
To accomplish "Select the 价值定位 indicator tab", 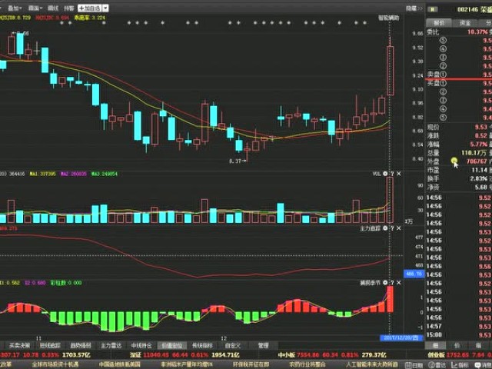I will [172, 345].
